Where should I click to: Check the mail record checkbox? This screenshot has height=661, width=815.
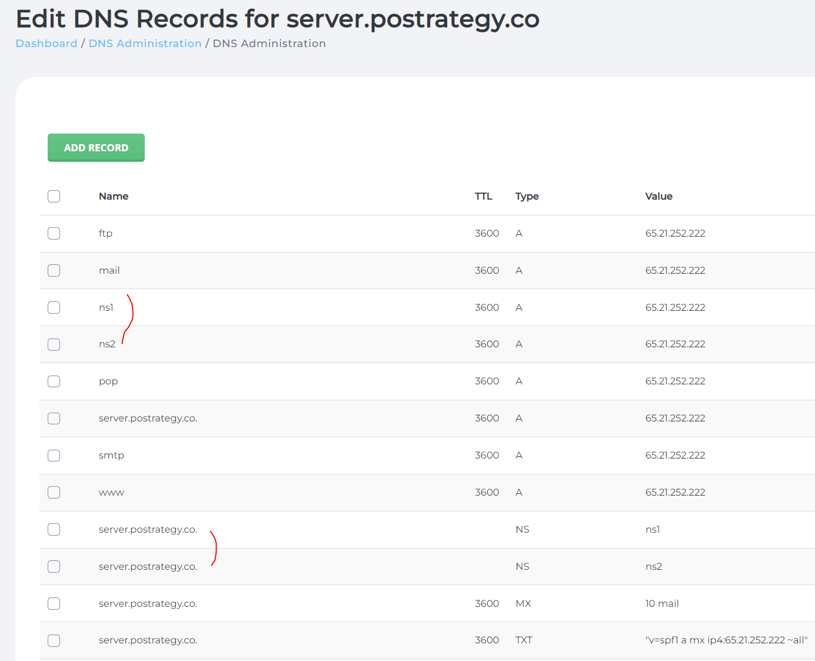54,270
